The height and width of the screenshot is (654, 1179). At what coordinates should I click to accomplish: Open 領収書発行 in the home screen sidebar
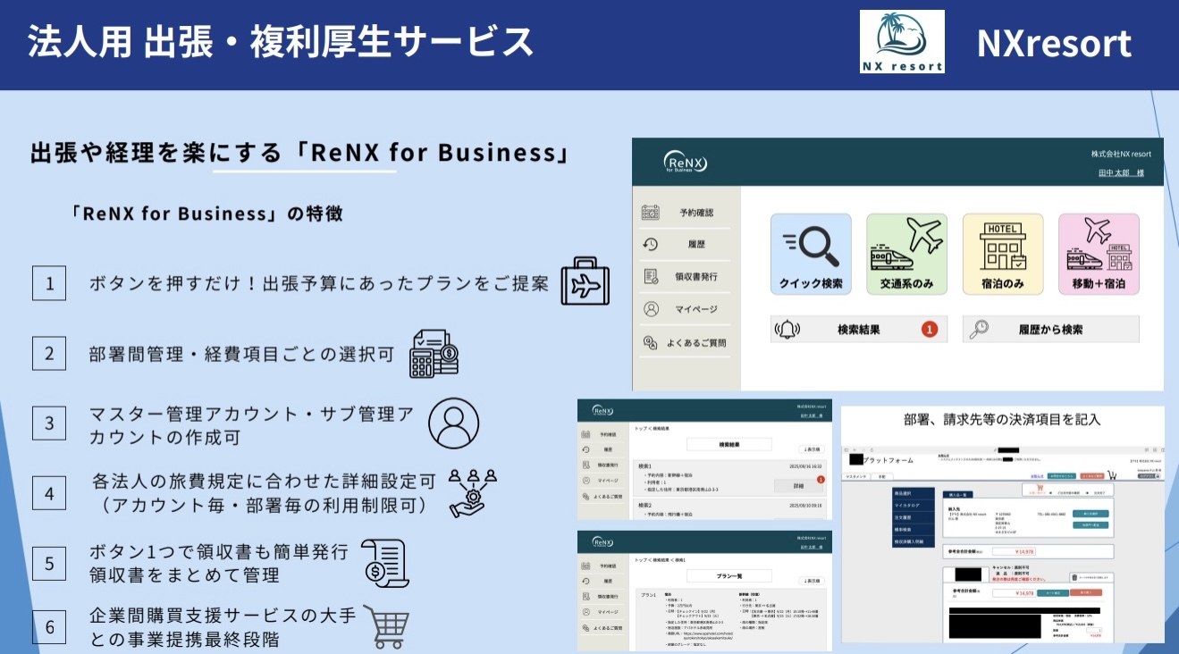(686, 276)
